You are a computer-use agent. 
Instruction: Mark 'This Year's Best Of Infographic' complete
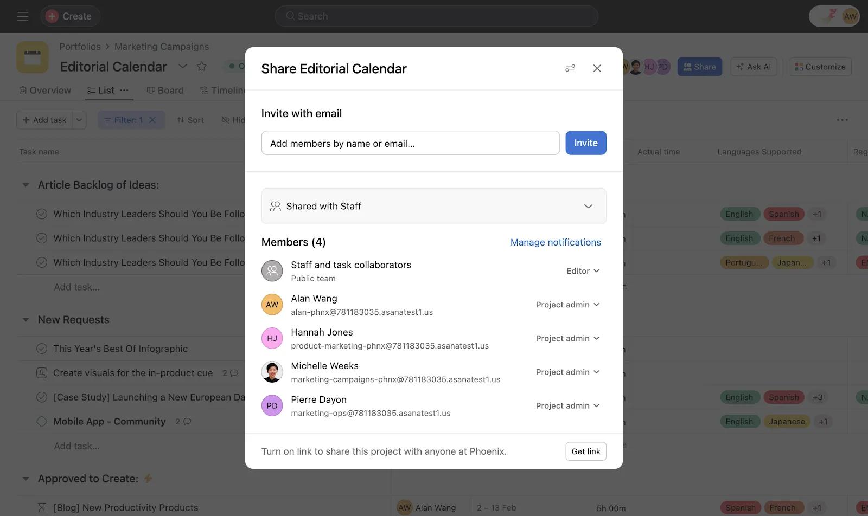42,349
